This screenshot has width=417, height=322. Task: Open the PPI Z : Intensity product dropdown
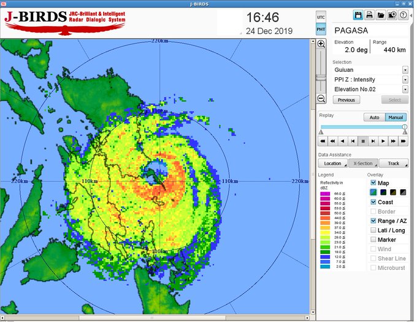(x=405, y=79)
